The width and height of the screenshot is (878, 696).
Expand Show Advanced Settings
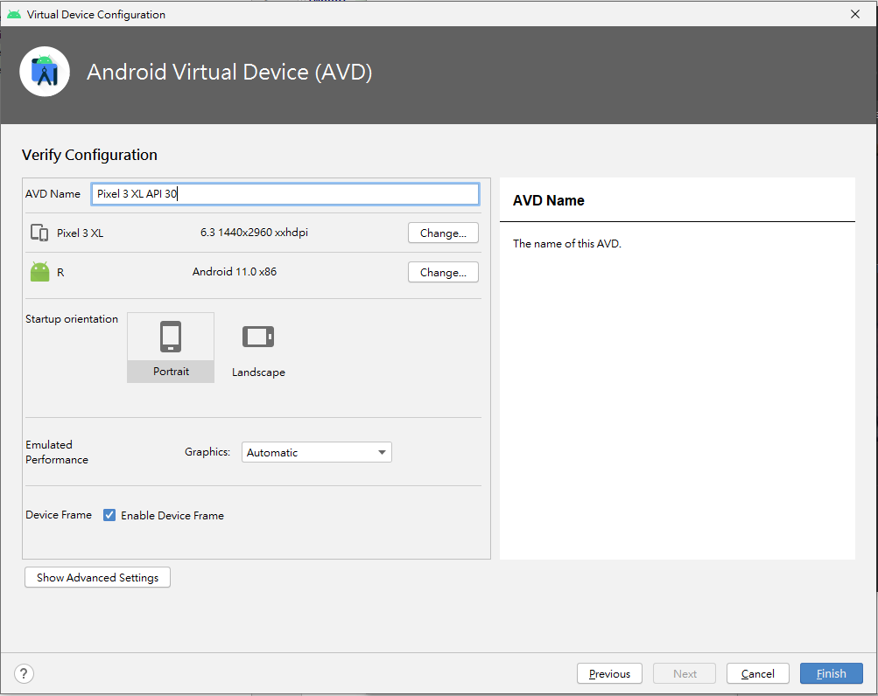97,577
